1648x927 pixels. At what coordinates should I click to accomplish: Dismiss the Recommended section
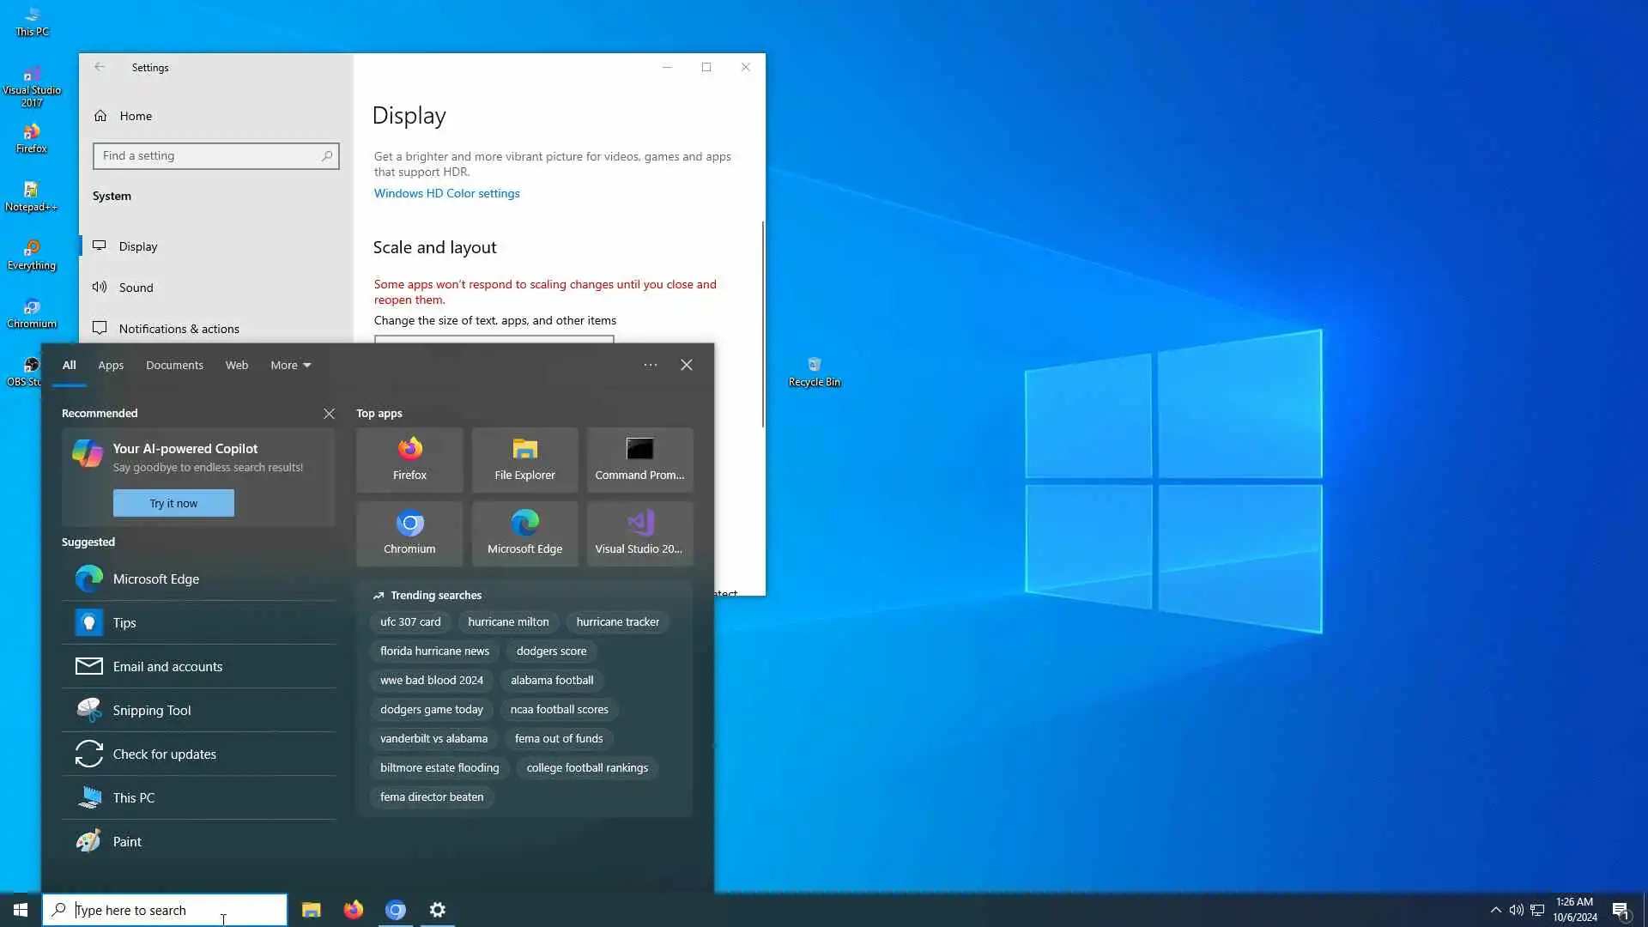pos(329,414)
